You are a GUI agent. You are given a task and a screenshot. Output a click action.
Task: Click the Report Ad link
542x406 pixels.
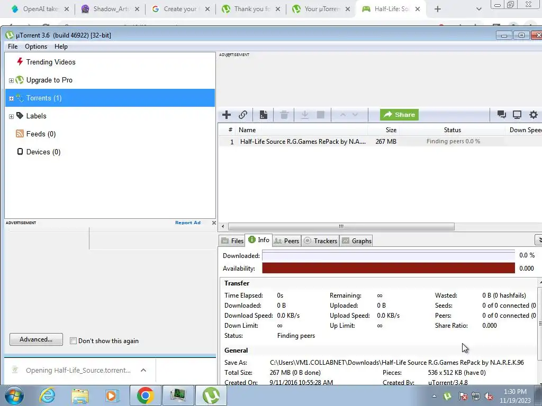(188, 223)
